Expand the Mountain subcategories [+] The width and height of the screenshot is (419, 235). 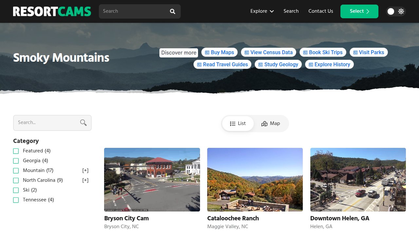point(85,170)
